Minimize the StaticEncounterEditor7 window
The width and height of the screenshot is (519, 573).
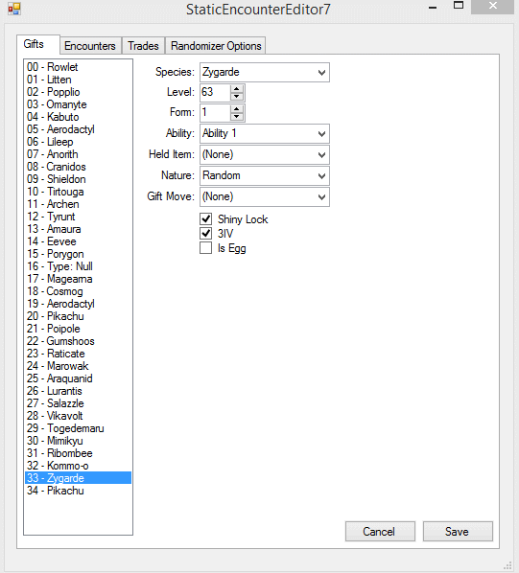point(433,8)
